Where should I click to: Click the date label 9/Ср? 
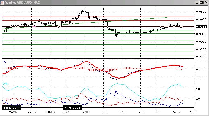pos(176,112)
